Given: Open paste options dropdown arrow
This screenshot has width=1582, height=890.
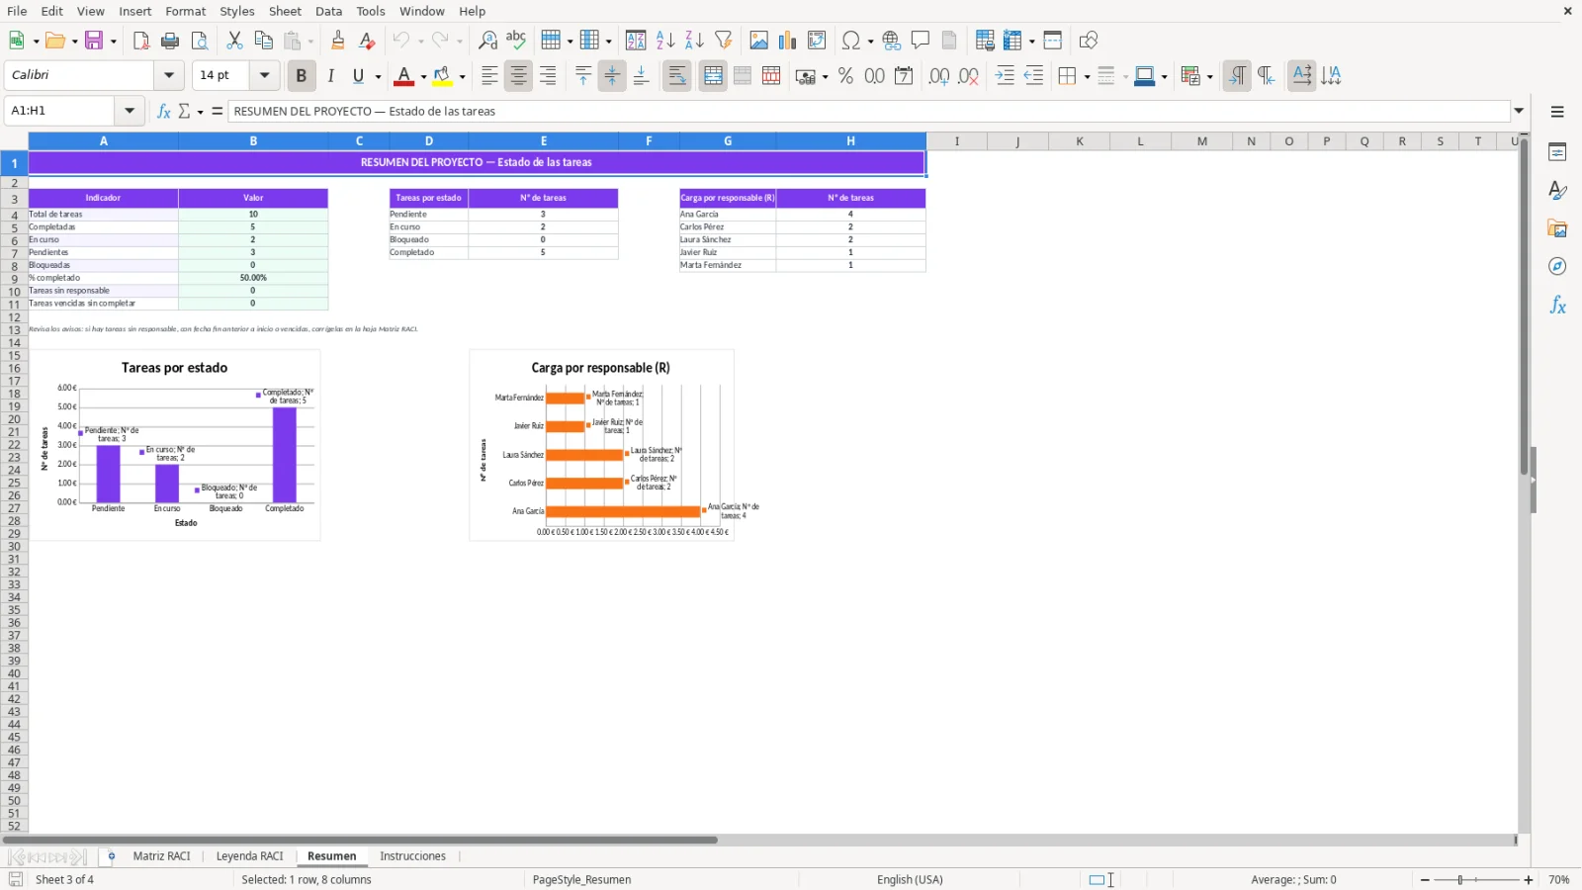Looking at the screenshot, I should click(x=310, y=41).
